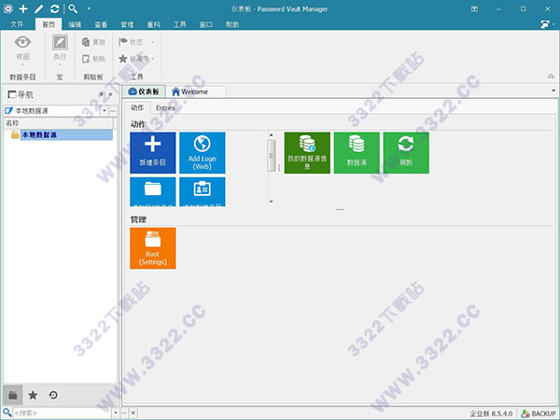Click the actions list scroll up arrow
The height and width of the screenshot is (420, 560).
(271, 135)
